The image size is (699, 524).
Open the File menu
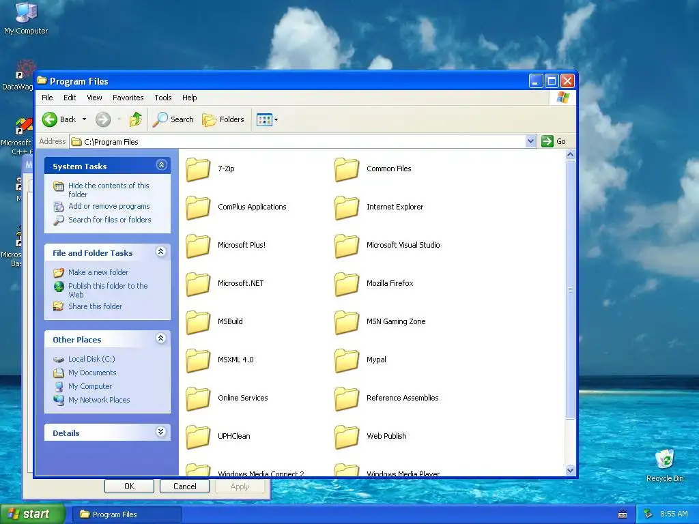[x=47, y=98]
